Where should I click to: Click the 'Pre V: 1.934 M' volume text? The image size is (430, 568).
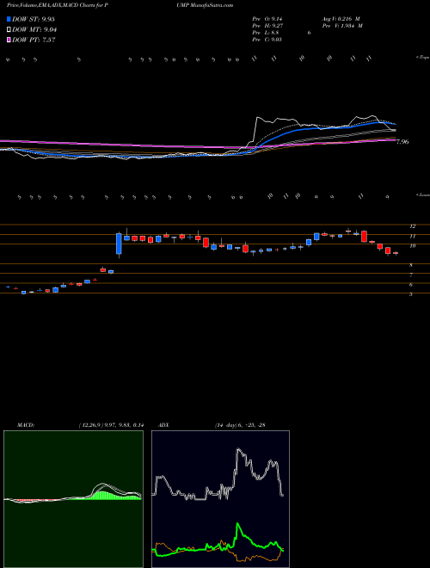pos(342,26)
